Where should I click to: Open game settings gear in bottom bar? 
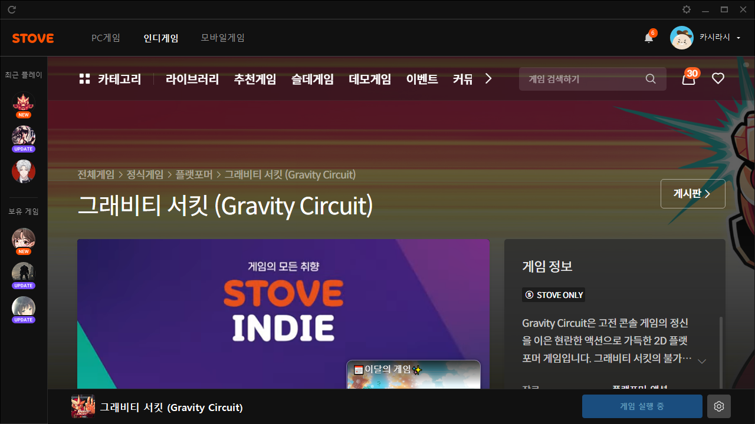pyautogui.click(x=718, y=406)
